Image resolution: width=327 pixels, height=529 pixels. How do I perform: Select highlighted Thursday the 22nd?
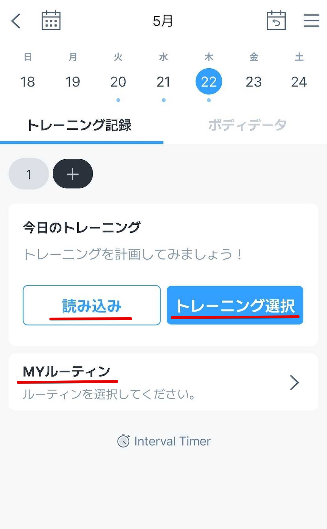(x=209, y=81)
